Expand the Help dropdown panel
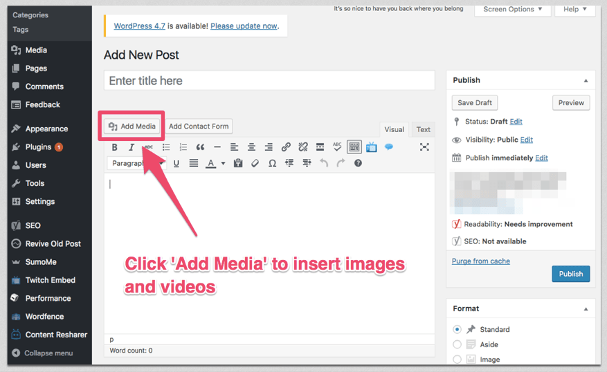 [x=574, y=9]
